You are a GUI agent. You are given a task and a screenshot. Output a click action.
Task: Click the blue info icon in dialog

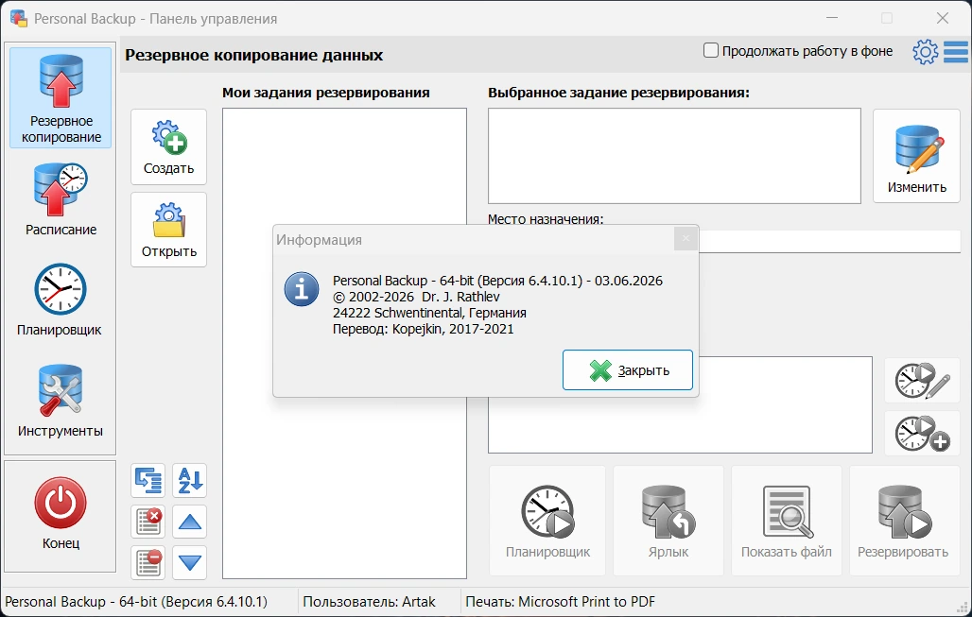[x=302, y=289]
